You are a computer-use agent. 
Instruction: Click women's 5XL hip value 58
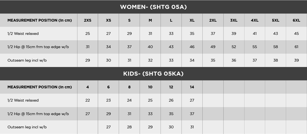click(x=275, y=47)
